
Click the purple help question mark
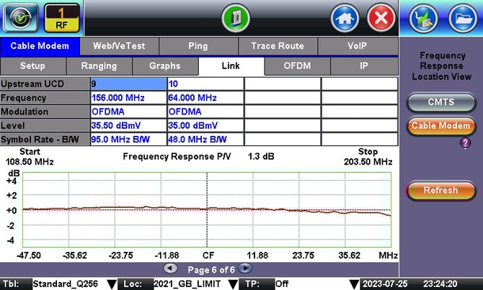tap(465, 142)
